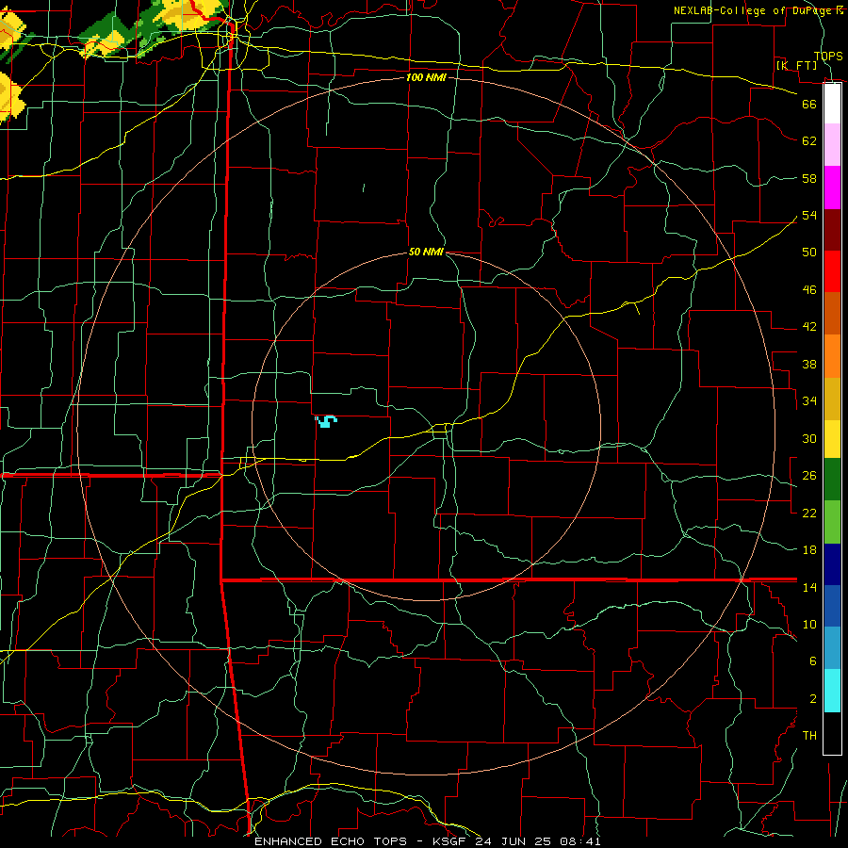Click the KSGF station identifier
This screenshot has height=848, width=848.
coord(450,841)
